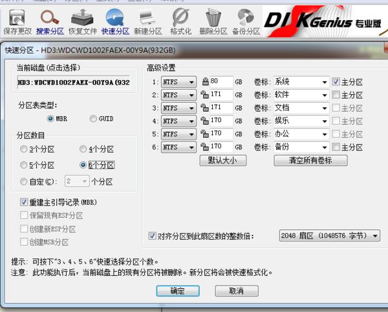Click the 格式化 (Format) toolbar icon
Viewport: 388px width, 312px height.
pyautogui.click(x=180, y=21)
